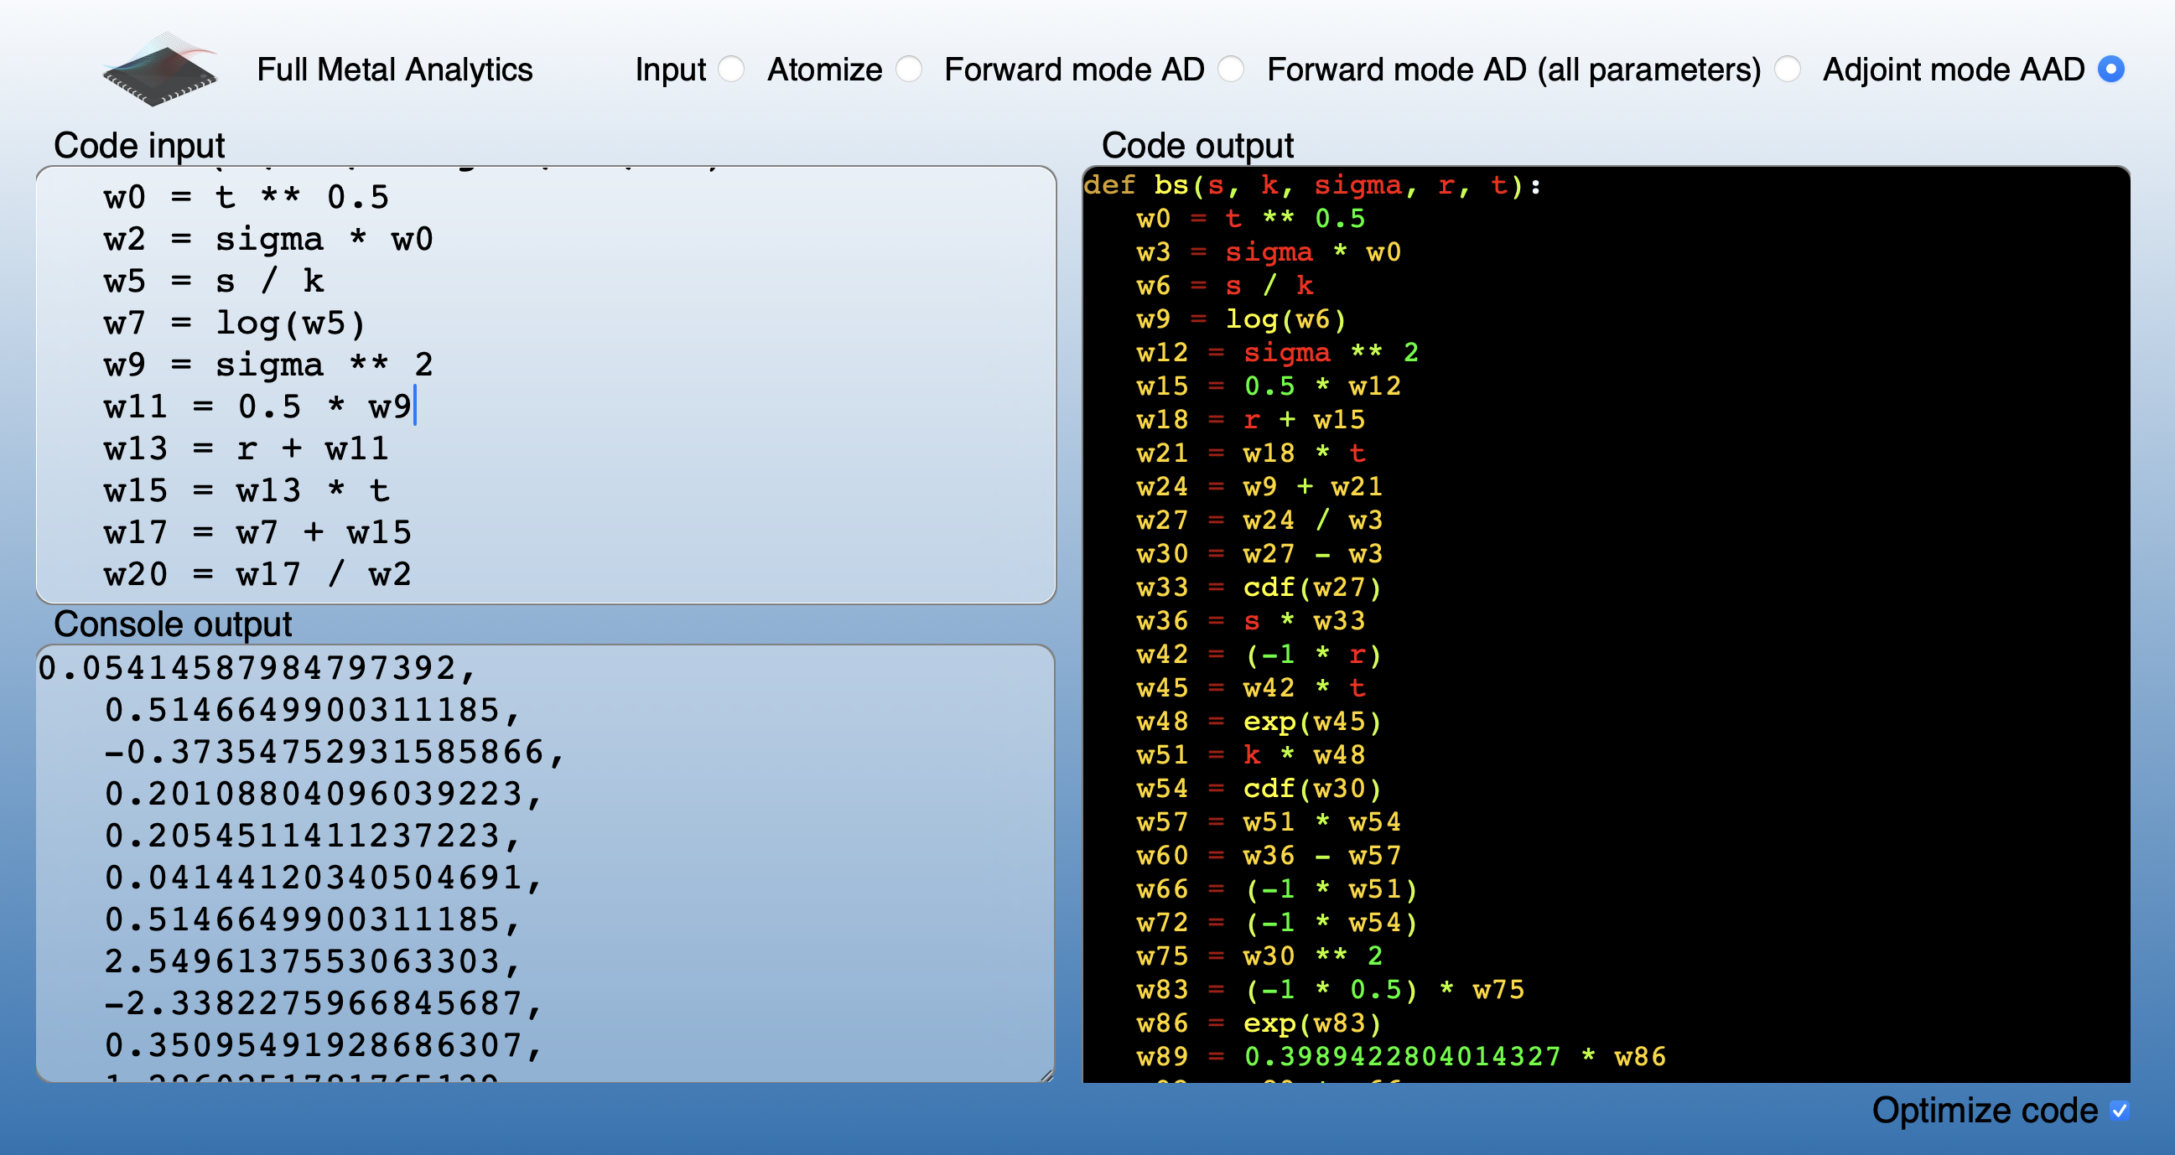
Task: Click the Optimize code label text
Action: [x=1984, y=1111]
